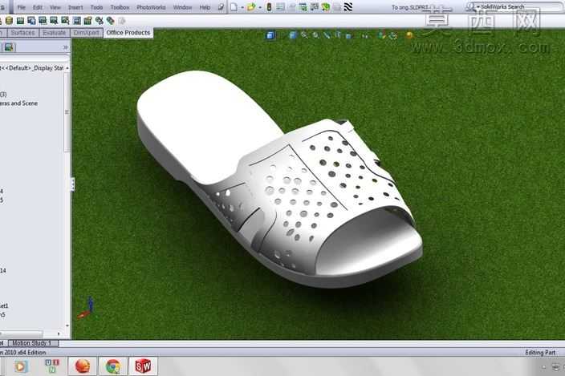This screenshot has width=565, height=376.
Task: Click the blue cube view orientation icon
Action: pos(270,35)
